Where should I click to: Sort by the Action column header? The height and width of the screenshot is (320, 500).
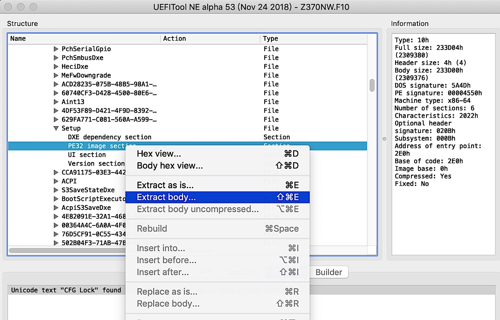point(210,39)
